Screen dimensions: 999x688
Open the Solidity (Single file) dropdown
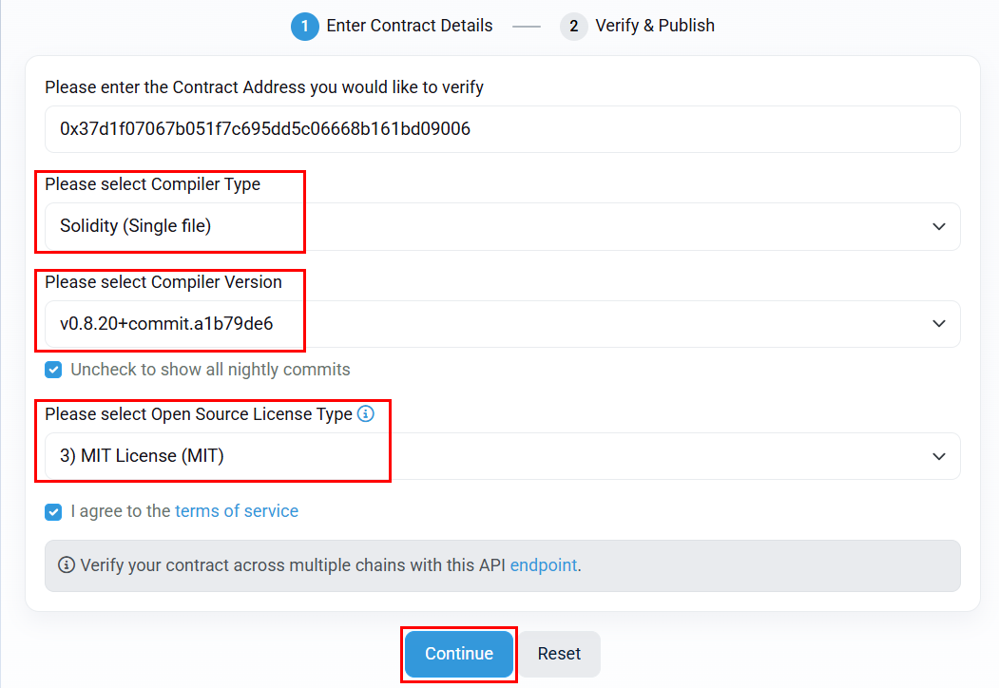502,227
